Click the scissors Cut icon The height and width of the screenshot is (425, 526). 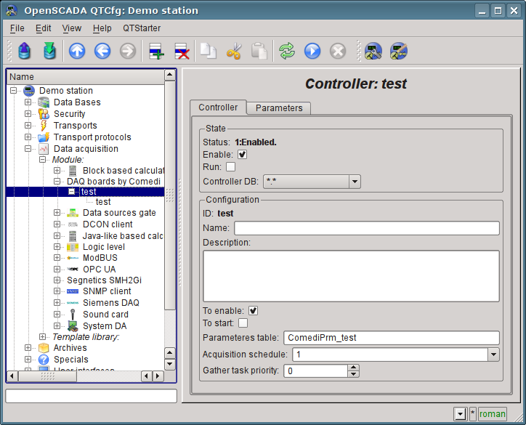point(234,52)
